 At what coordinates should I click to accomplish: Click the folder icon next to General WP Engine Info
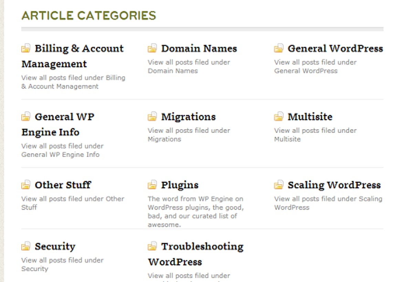coord(26,117)
